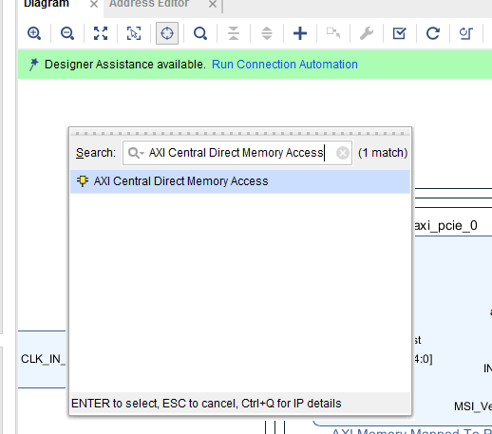Switch to the Address Editor tab
492x434 pixels.
[x=149, y=4]
